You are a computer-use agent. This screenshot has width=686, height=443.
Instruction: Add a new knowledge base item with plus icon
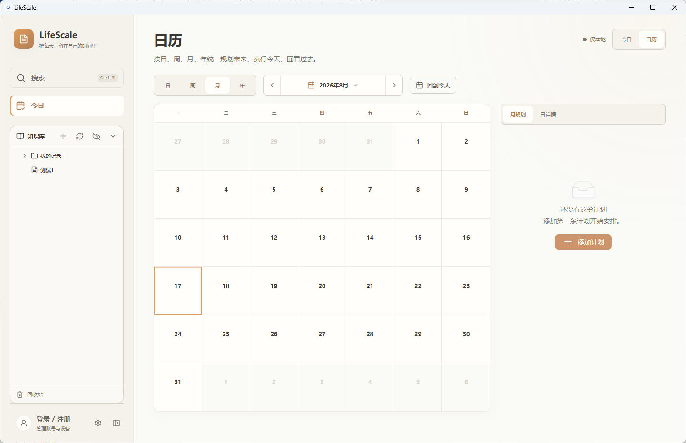point(63,136)
